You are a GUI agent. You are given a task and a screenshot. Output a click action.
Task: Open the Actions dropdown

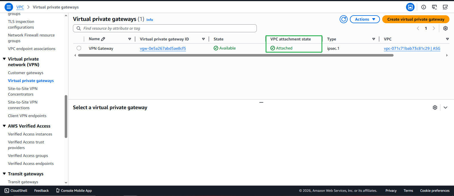click(365, 19)
